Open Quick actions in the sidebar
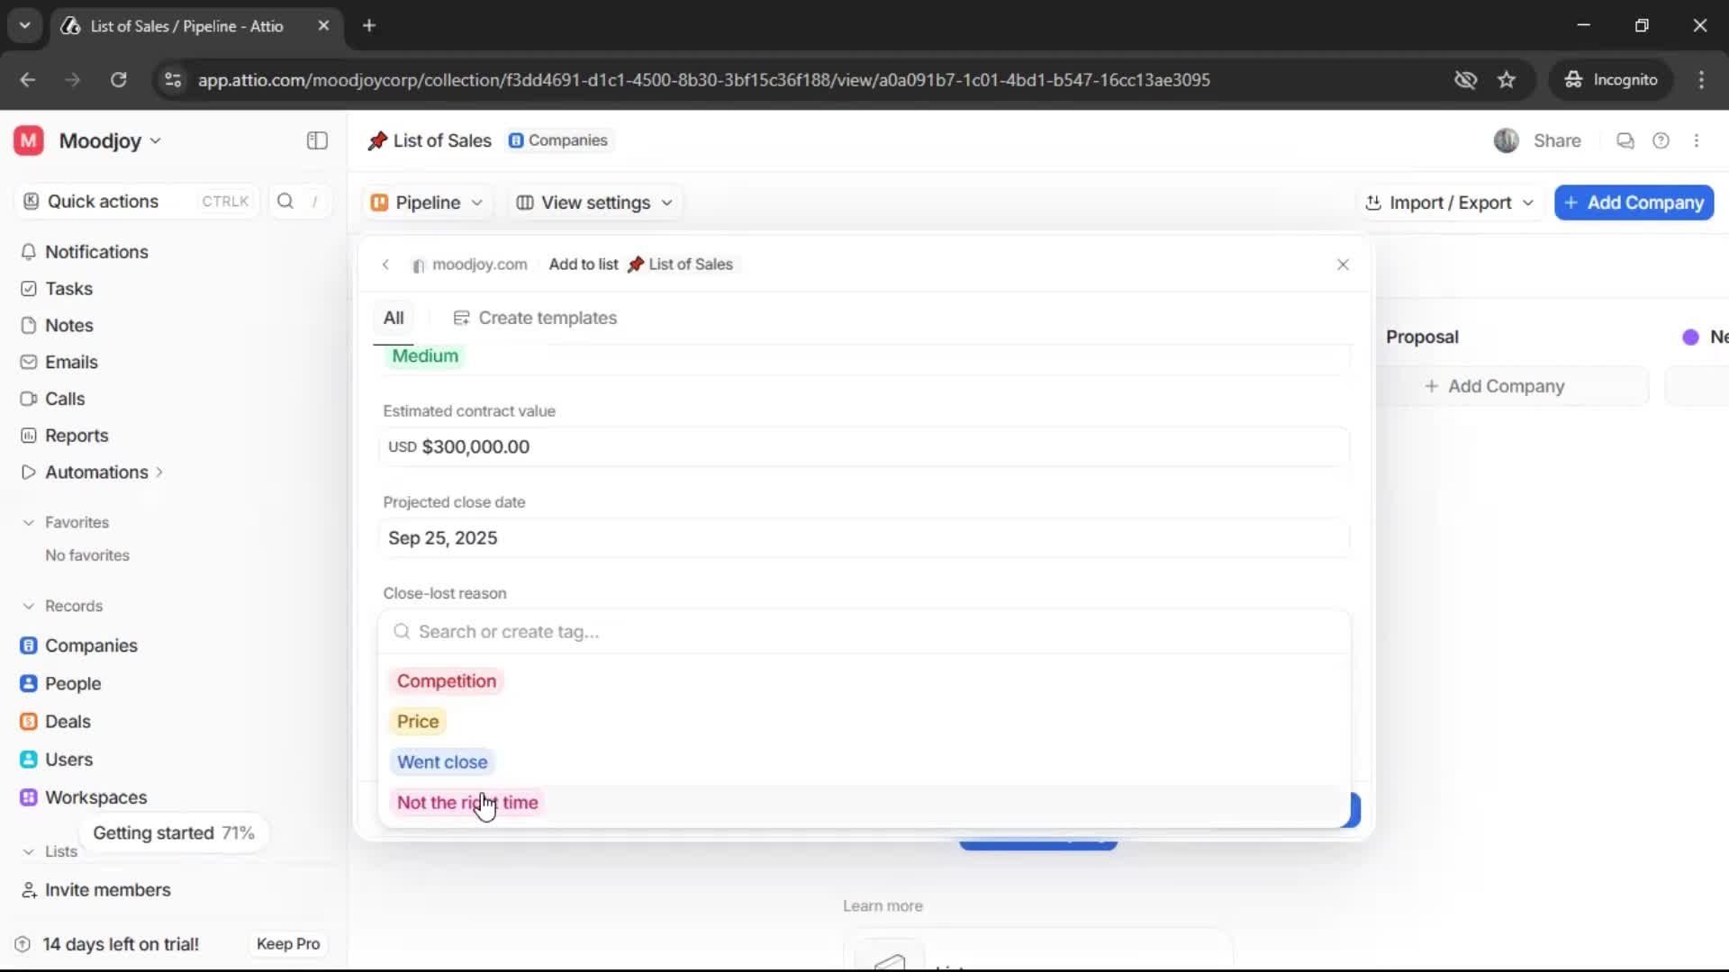 [x=102, y=201]
